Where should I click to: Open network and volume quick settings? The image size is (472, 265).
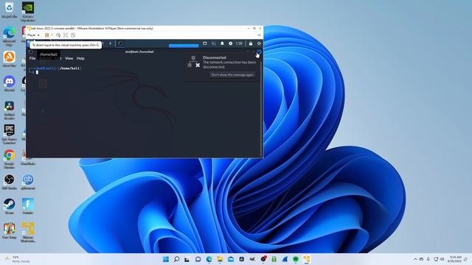point(439,259)
